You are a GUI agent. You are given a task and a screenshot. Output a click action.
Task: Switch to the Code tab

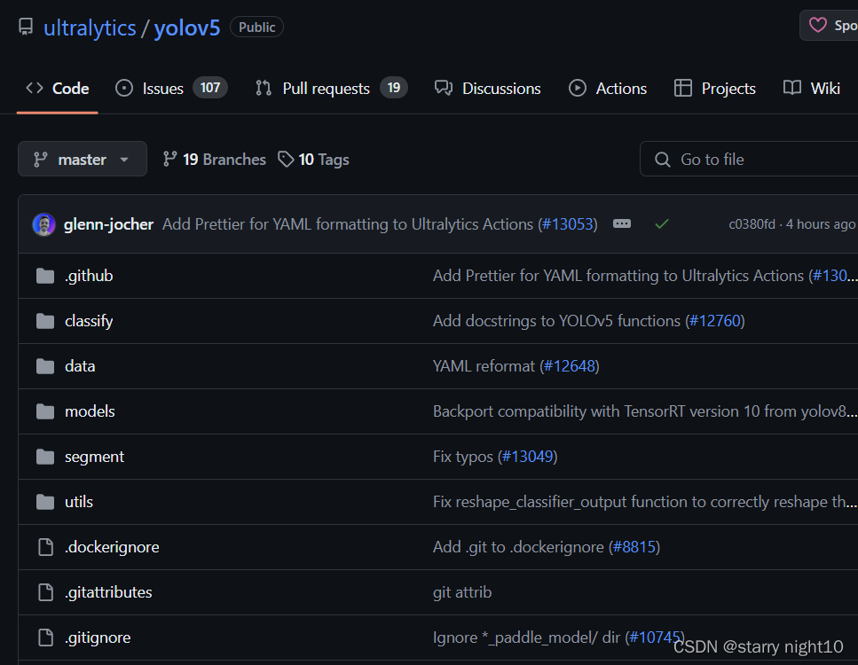58,88
